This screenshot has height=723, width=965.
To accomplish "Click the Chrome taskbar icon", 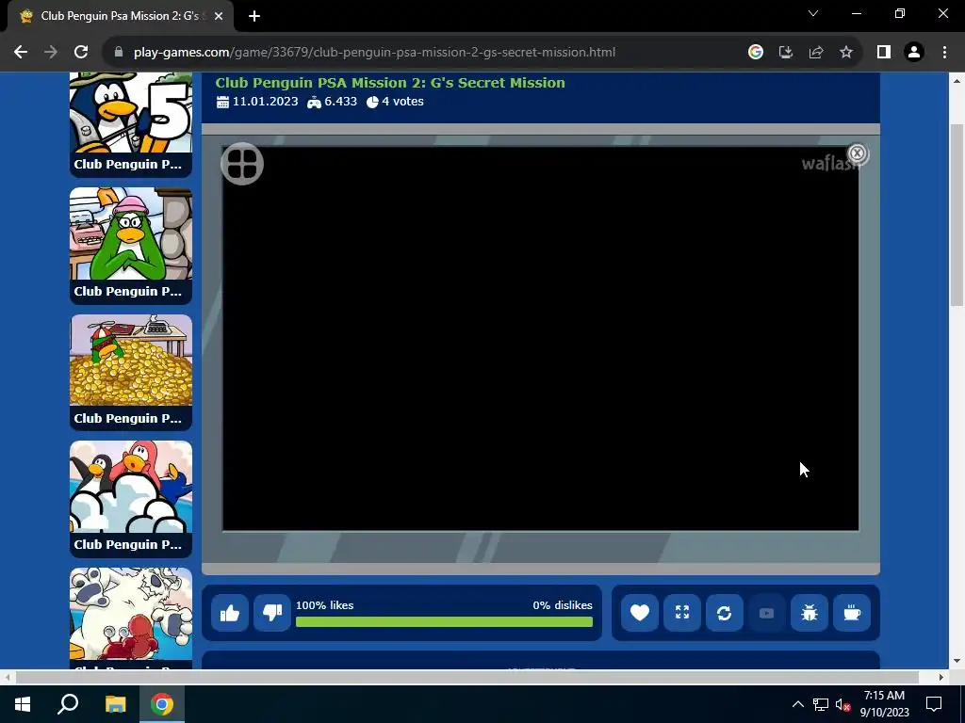I will [162, 704].
